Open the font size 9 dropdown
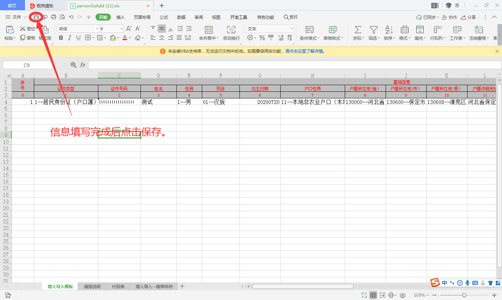 coord(121,29)
